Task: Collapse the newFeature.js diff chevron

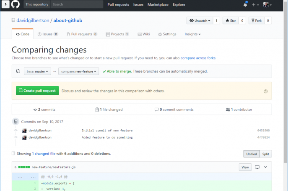Action: pyautogui.click(x=265, y=167)
